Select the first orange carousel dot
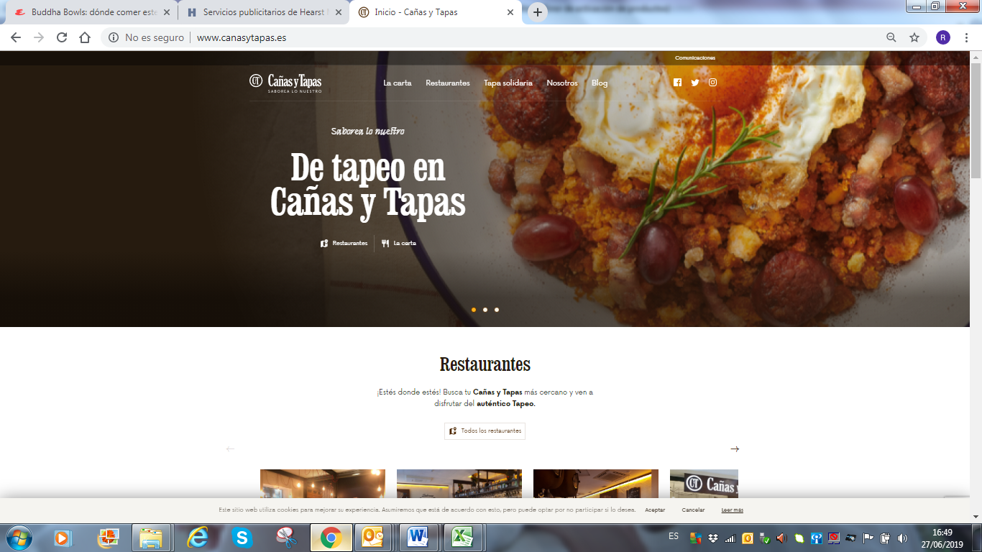 [474, 310]
